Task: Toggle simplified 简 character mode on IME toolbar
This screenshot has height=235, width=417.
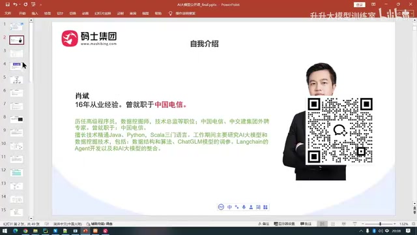Action: tap(258, 207)
